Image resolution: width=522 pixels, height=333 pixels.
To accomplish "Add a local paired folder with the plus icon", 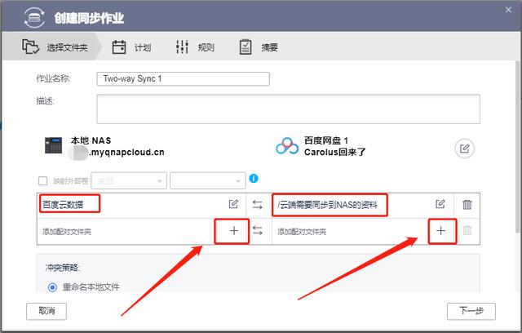I will (234, 231).
